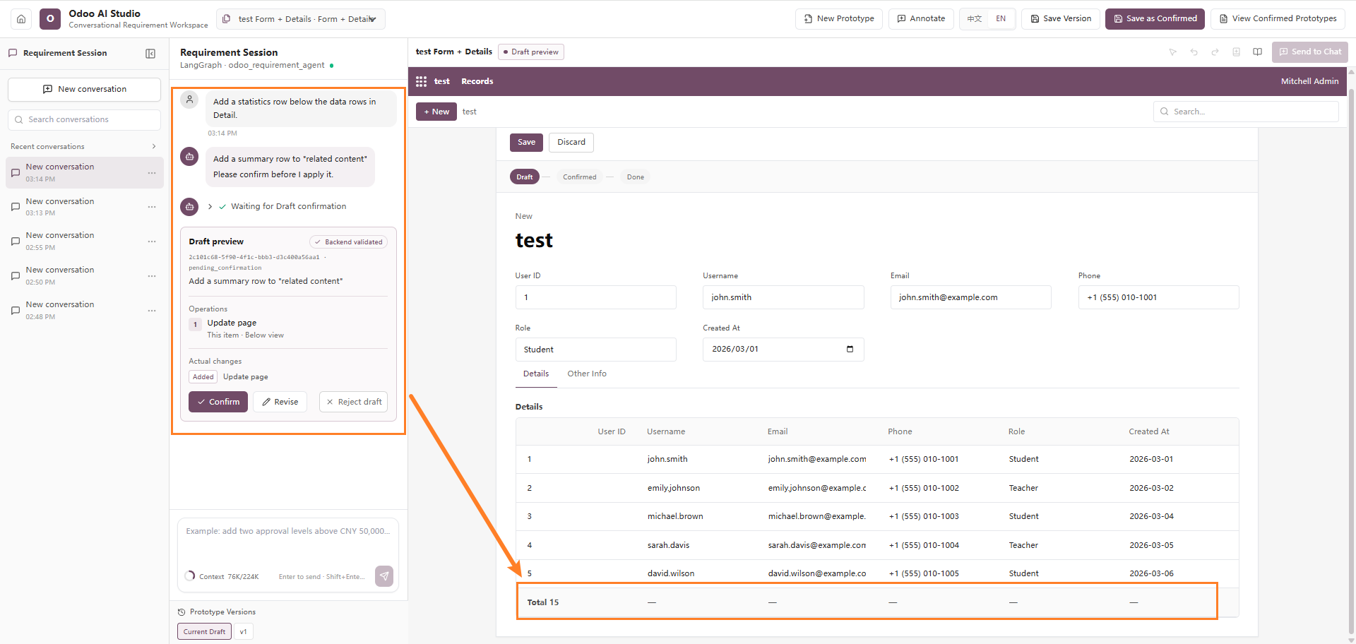Open options for the 03:14 PM conversation
The image size is (1356, 644).
click(152, 172)
